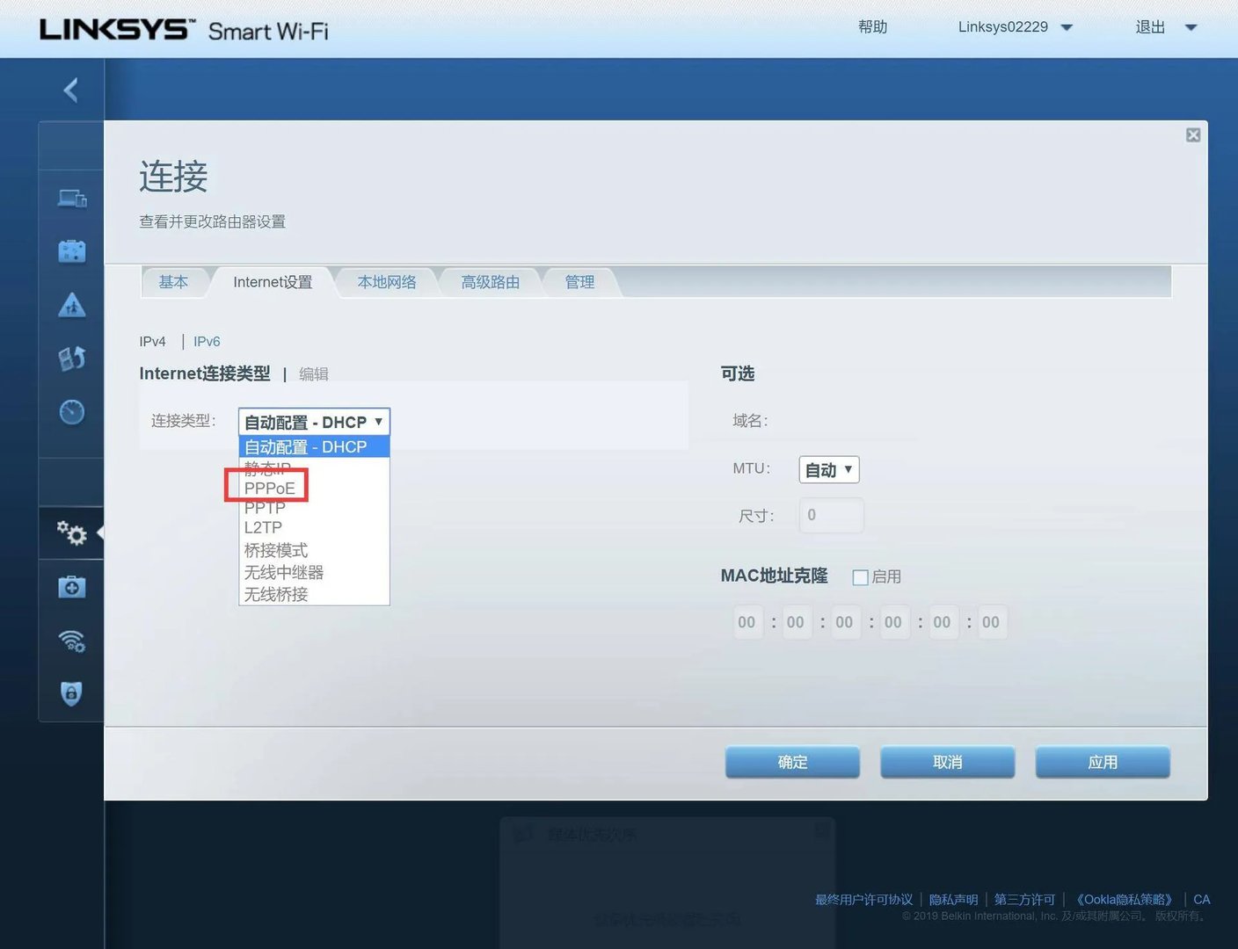This screenshot has width=1238, height=949.
Task: Click the 尺寸 value input field
Action: point(830,515)
